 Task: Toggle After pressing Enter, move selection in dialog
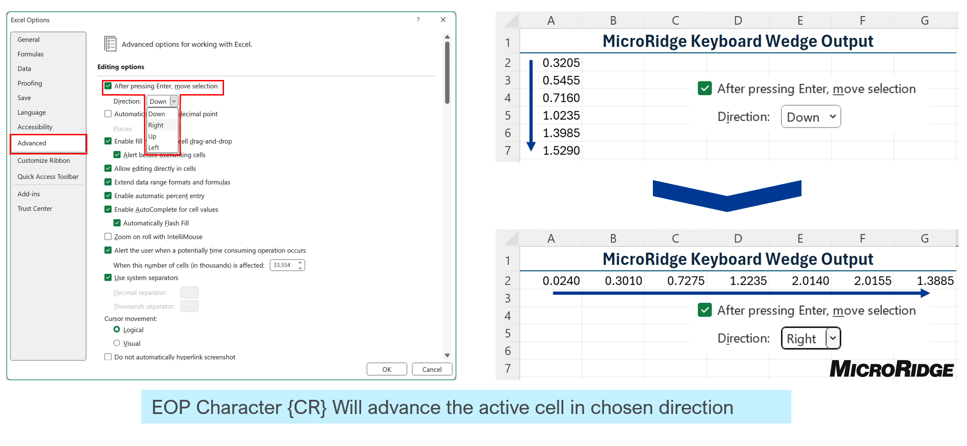[x=108, y=86]
